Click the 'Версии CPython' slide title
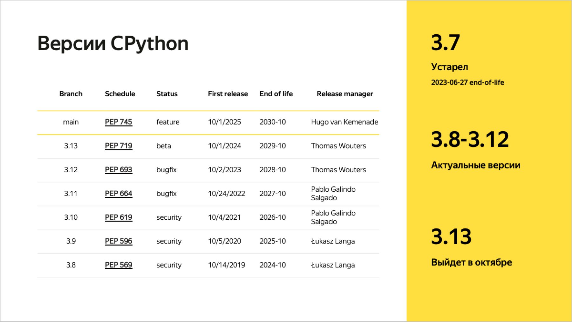Screen dimensions: 572x322 113,44
